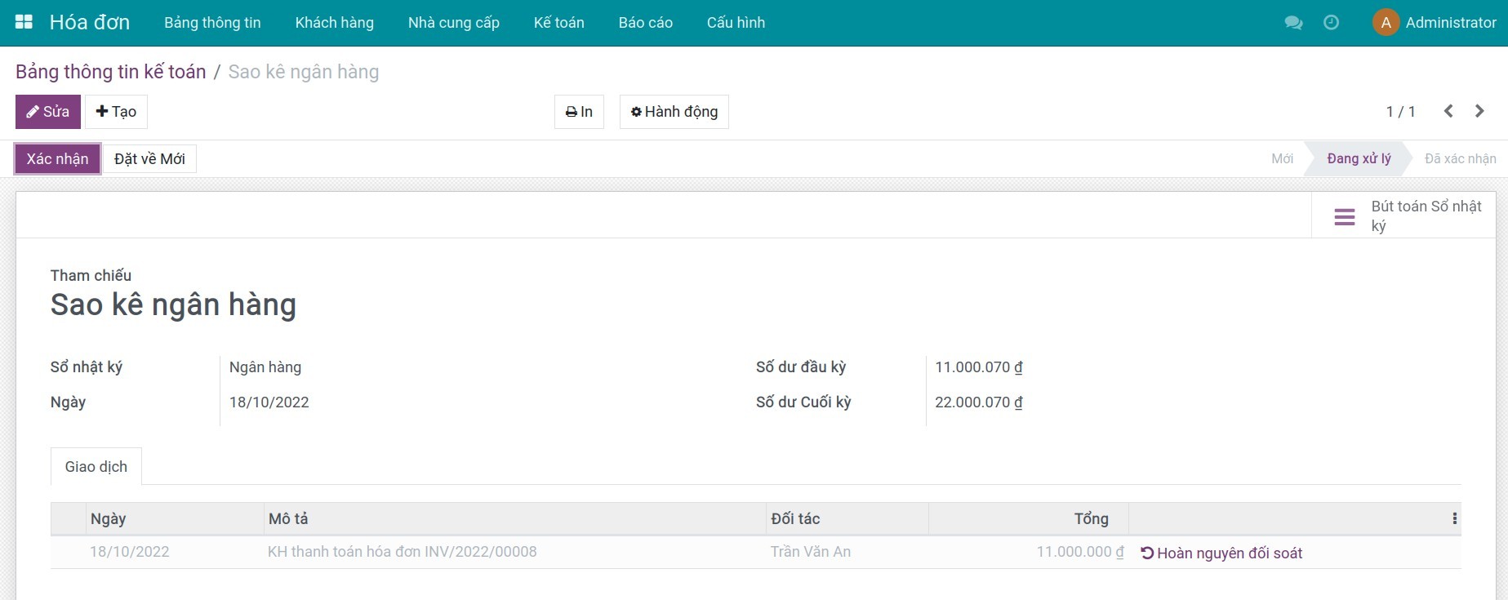Open the journal entries hamburger icon
The height and width of the screenshot is (600, 1508).
click(1344, 216)
